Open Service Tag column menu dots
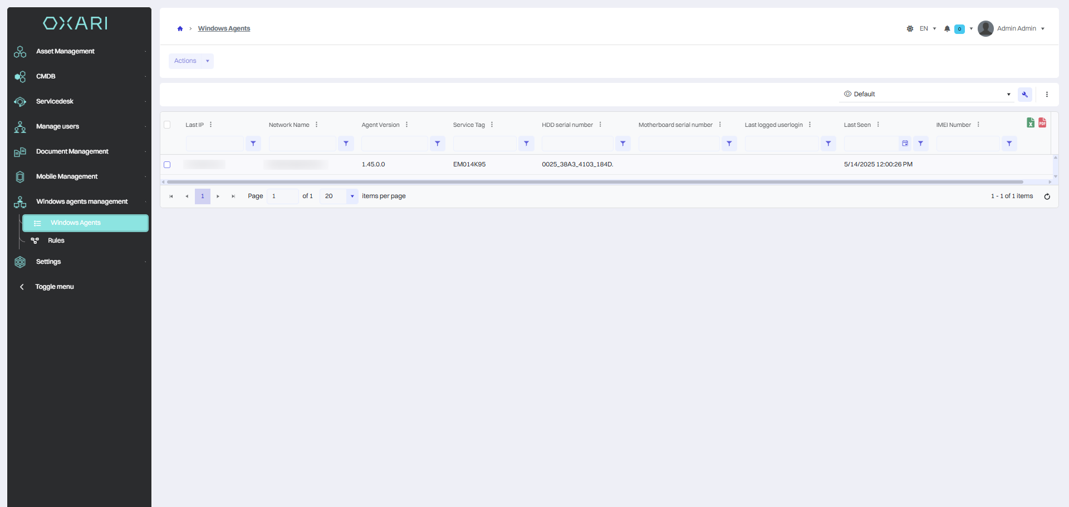 (492, 125)
